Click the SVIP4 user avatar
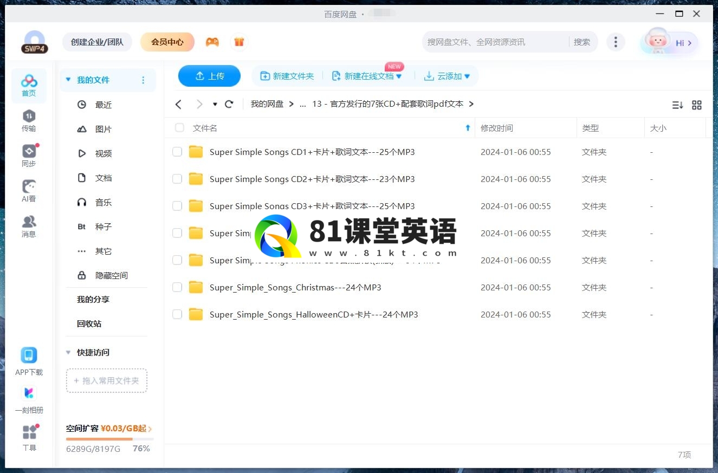718x473 pixels. [x=35, y=42]
